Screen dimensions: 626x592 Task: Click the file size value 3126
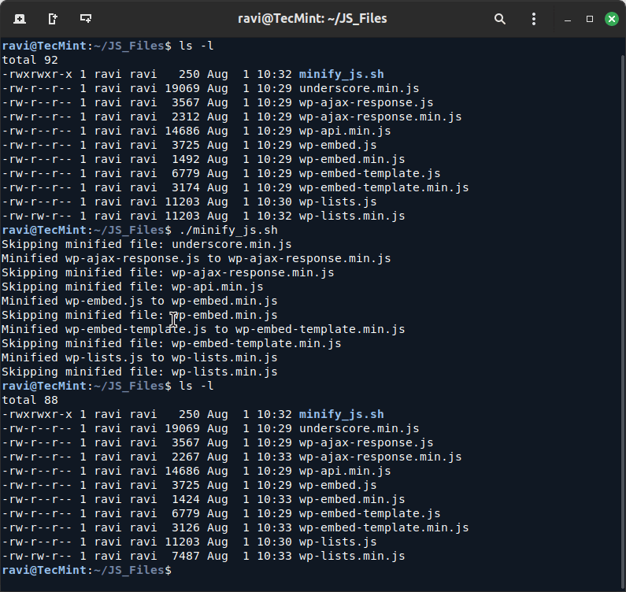(185, 527)
